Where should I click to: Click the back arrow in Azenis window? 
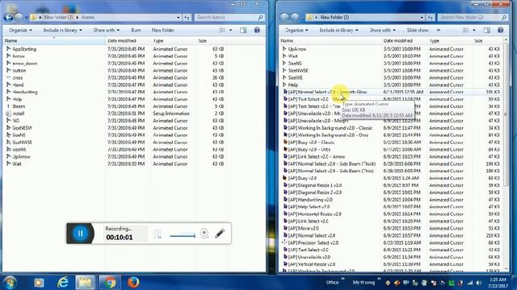point(8,17)
